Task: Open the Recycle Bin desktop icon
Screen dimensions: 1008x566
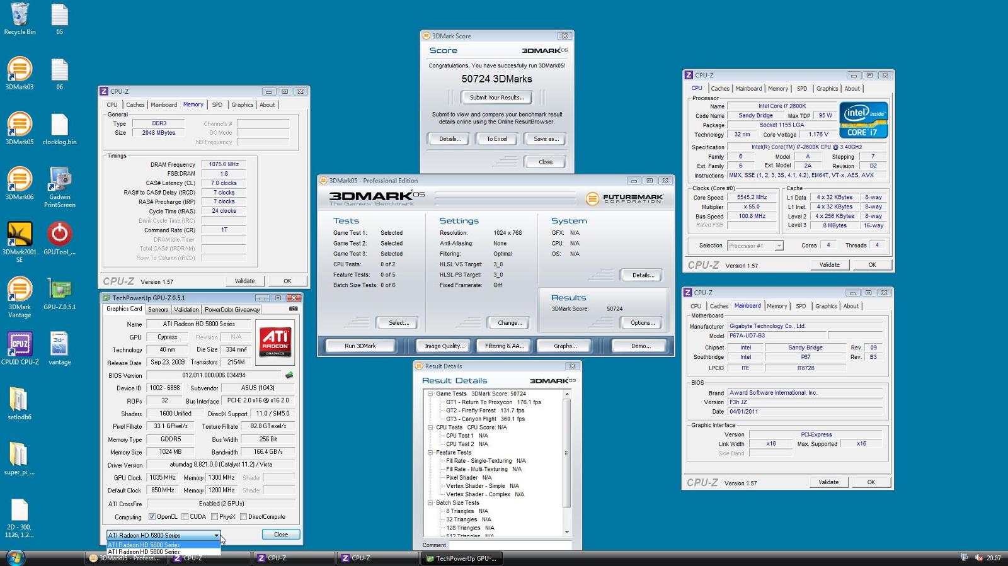Action: click(x=20, y=19)
